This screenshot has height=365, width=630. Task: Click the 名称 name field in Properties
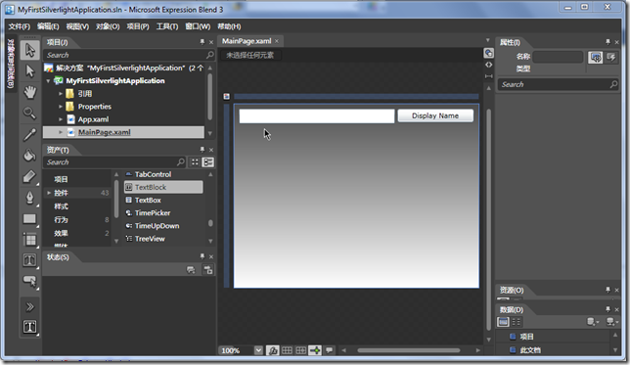click(558, 57)
